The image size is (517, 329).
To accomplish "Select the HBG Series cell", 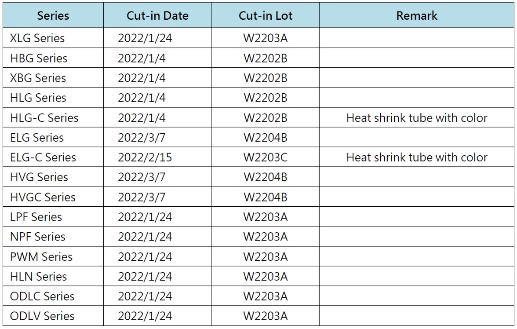I will click(38, 58).
